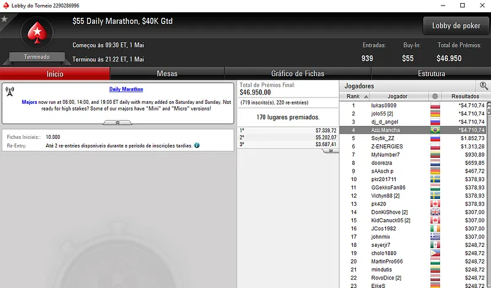Switch to the Mesas tab

click(167, 74)
